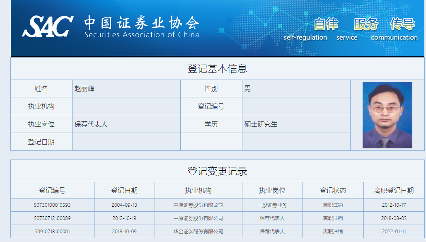This screenshot has width=426, height=242.
Task: Click the 2022-01-11 resignation date cell
Action: [x=394, y=232]
